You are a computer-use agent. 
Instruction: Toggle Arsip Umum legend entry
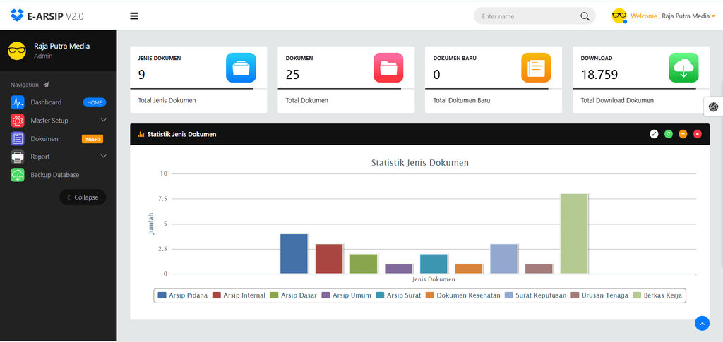pyautogui.click(x=346, y=295)
